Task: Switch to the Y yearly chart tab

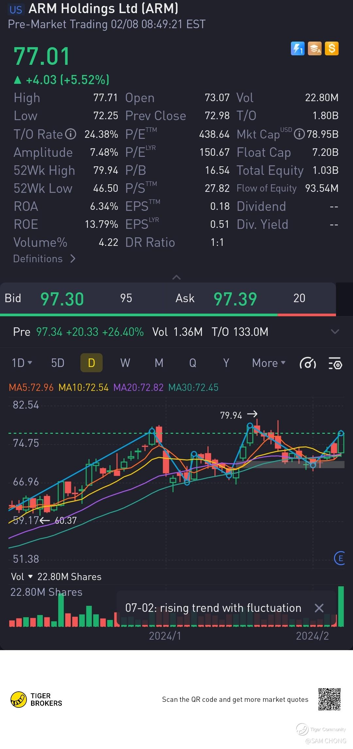Action: pyautogui.click(x=226, y=363)
